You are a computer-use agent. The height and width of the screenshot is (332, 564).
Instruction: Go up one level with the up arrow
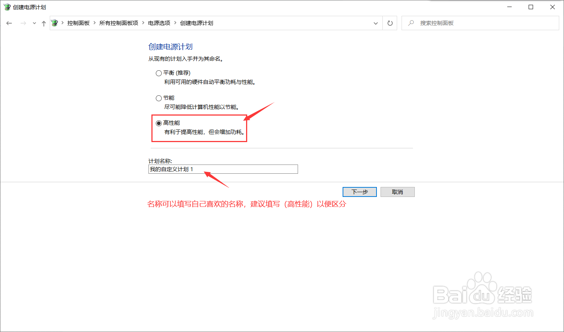click(x=43, y=23)
